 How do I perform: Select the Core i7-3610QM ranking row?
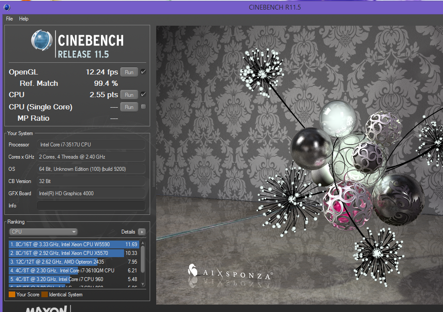point(74,271)
